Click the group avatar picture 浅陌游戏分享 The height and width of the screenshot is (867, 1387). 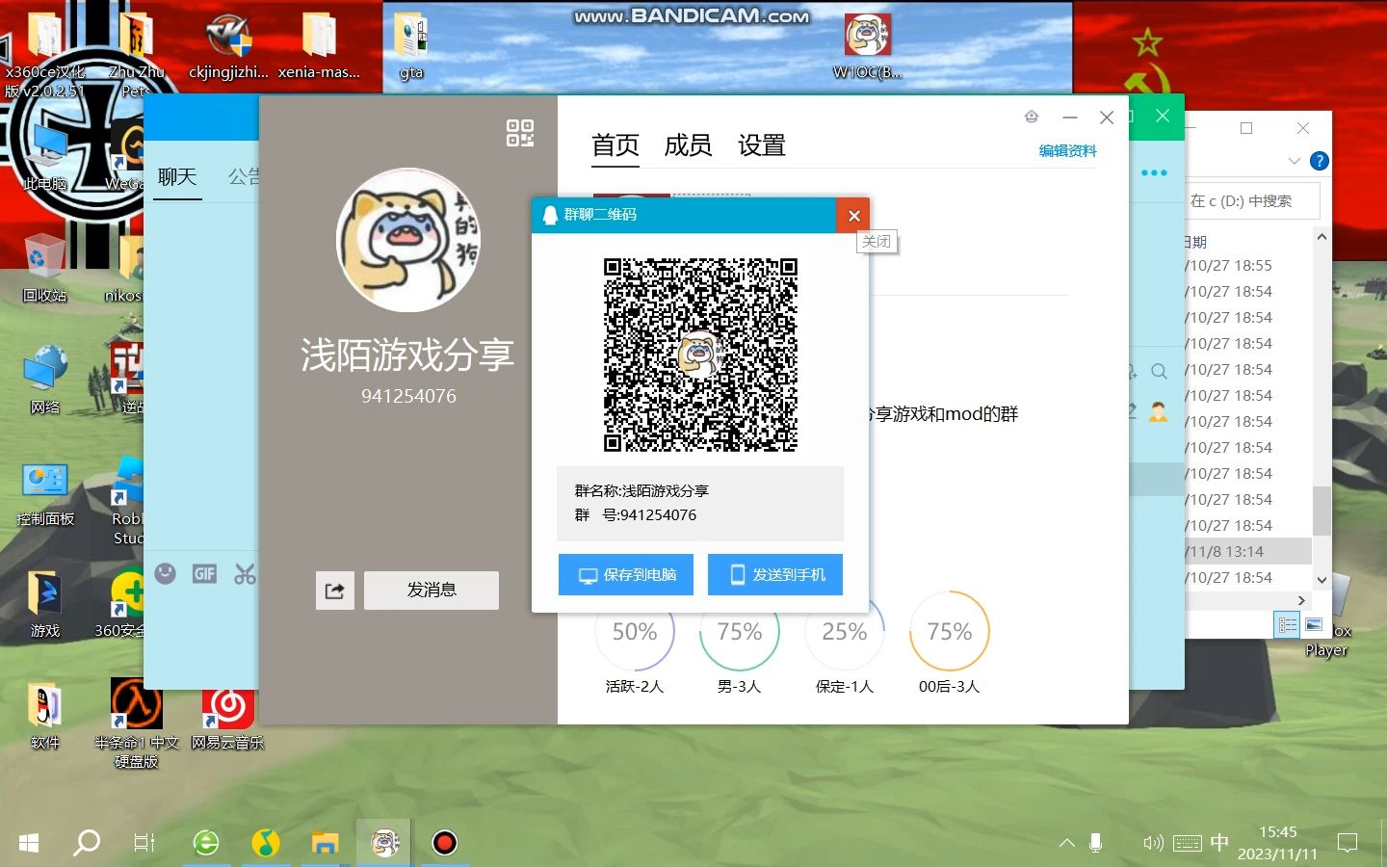(408, 240)
